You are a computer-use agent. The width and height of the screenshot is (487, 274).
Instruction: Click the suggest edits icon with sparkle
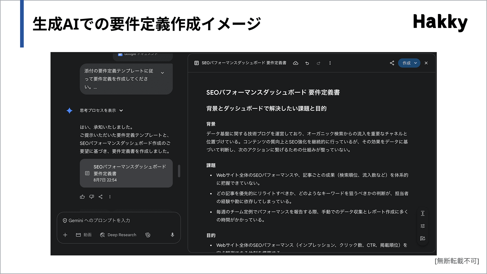[x=422, y=238]
